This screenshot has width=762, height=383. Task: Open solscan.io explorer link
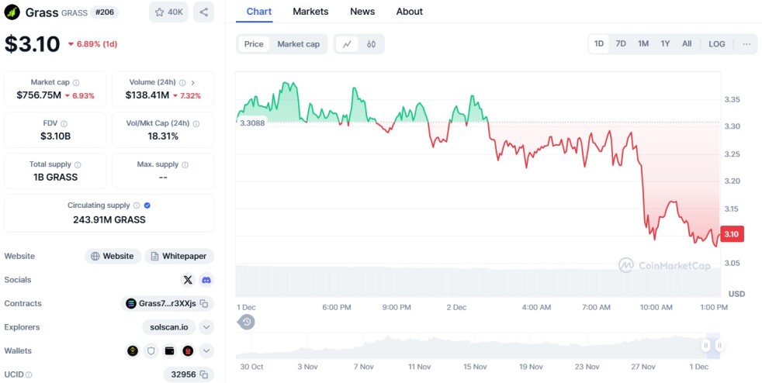pyautogui.click(x=169, y=327)
